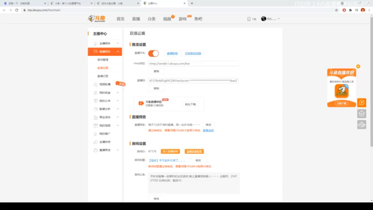Open the extensions puzzle icon in browser toolbar
The image size is (373, 210).
point(350,10)
